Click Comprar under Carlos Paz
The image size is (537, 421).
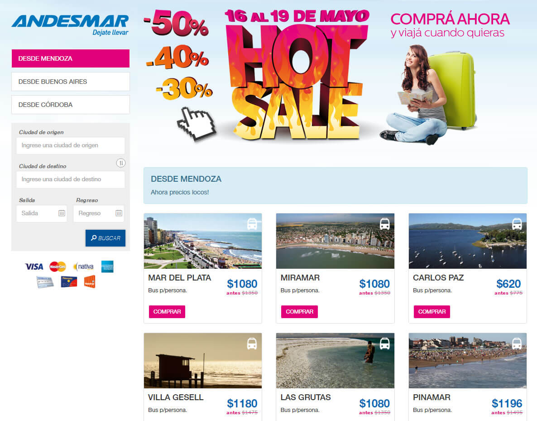pos(432,312)
